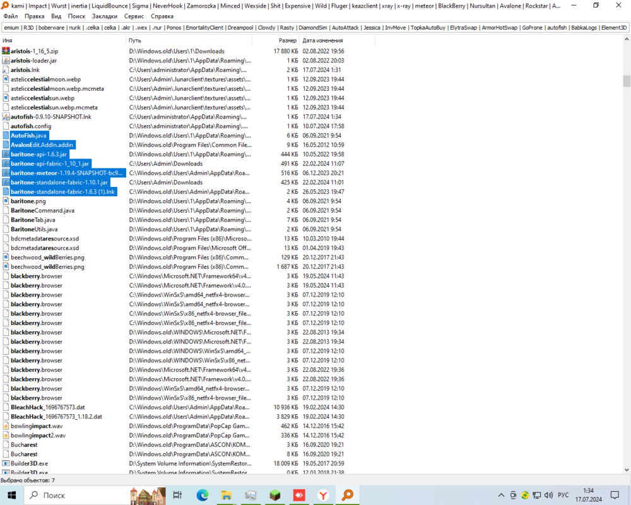
Task: Click the scrollbar down arrow
Action: [627, 470]
